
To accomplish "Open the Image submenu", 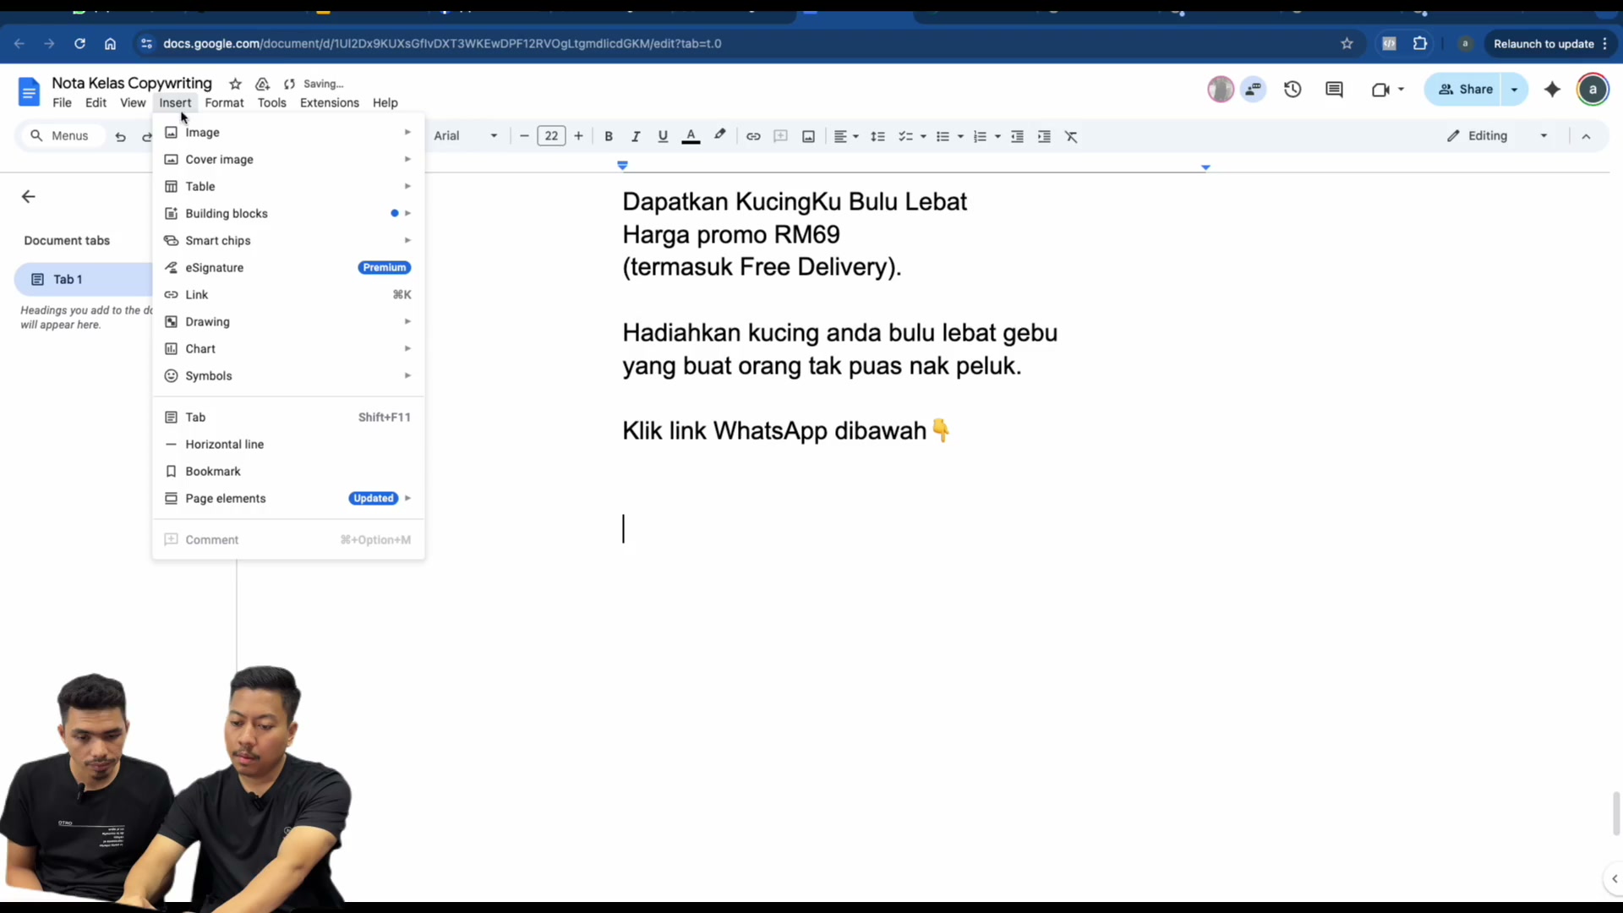I will tap(288, 133).
